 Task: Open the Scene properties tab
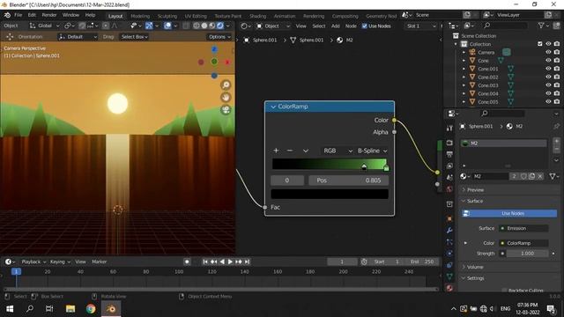pos(449,178)
